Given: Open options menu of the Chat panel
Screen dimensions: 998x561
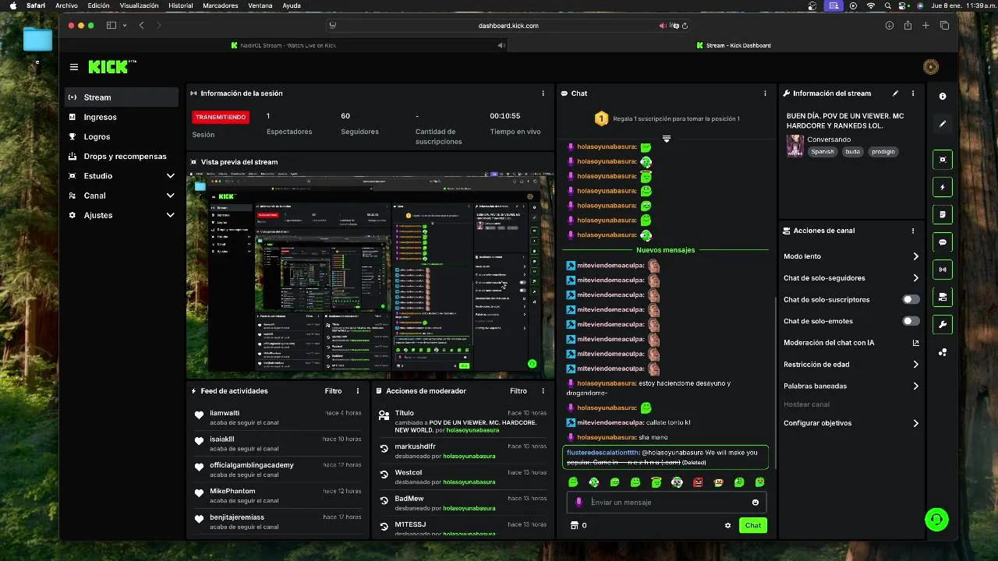Looking at the screenshot, I should [x=765, y=93].
